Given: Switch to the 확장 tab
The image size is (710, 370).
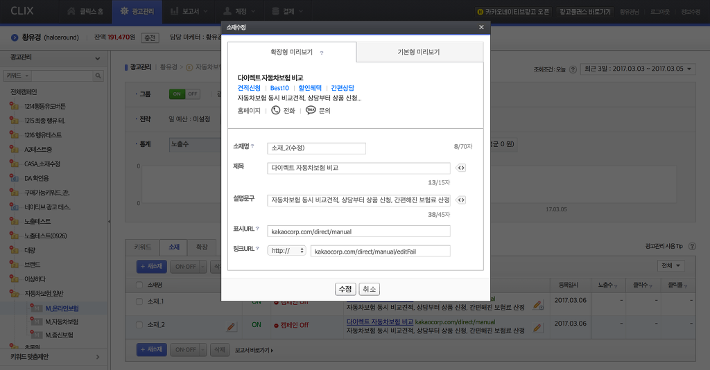Looking at the screenshot, I should pos(202,247).
